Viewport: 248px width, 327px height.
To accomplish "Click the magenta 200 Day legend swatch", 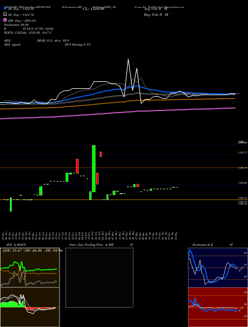I will [5, 20].
